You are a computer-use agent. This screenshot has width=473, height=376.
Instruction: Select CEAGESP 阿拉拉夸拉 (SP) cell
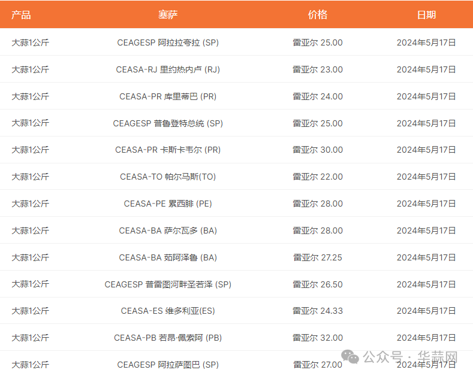click(168, 43)
